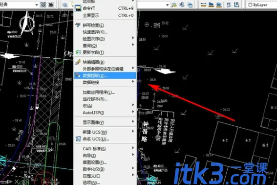
Task: Choose 运行脚本(R)... menu entry
Action: click(x=105, y=99)
